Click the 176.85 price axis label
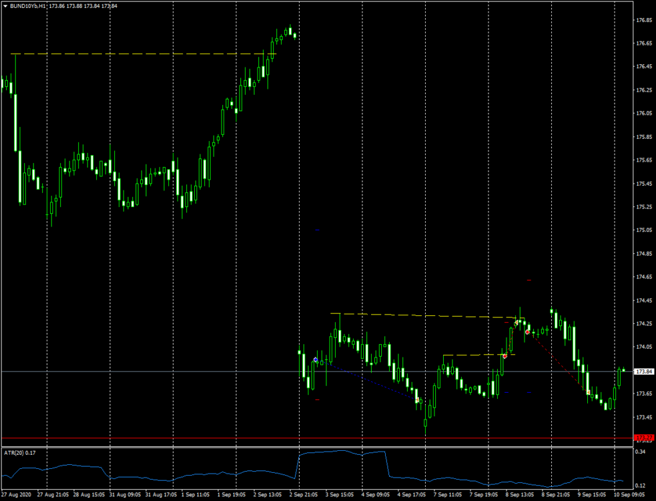The image size is (656, 501). tap(644, 20)
